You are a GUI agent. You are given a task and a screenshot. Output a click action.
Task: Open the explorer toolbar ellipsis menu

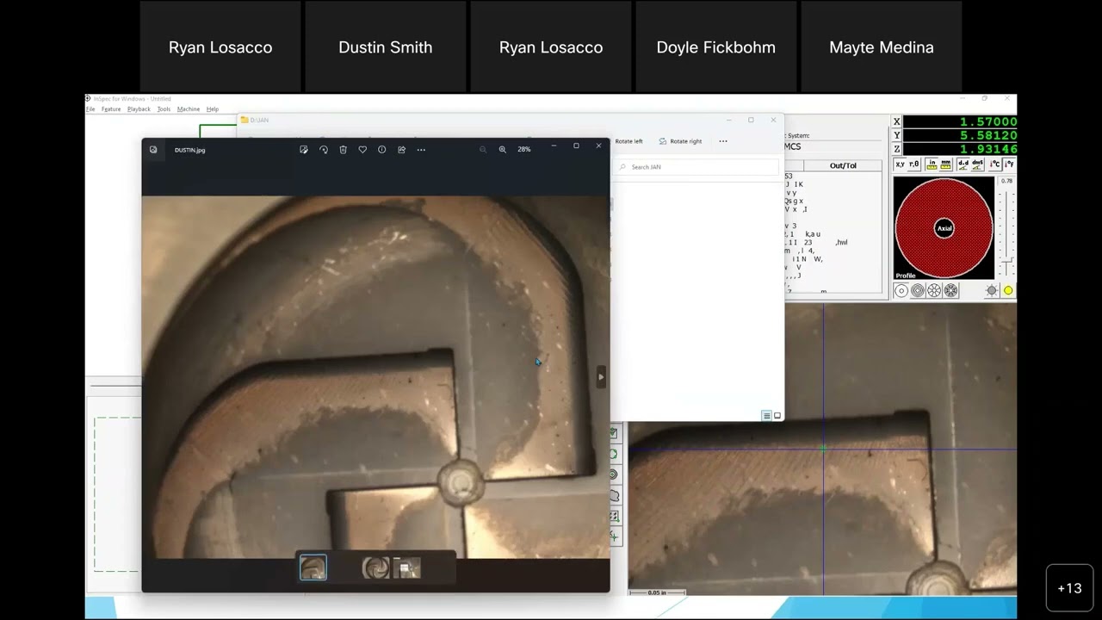click(723, 141)
